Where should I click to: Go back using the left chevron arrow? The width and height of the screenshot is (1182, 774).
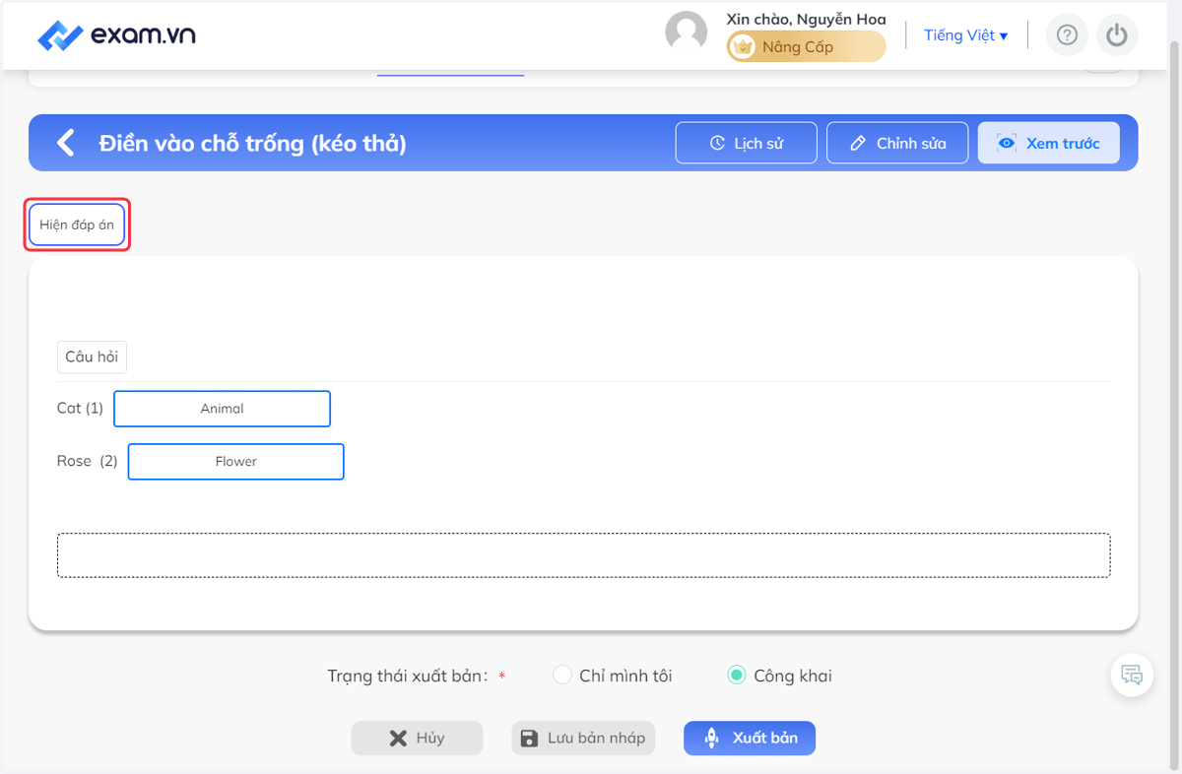coord(65,143)
